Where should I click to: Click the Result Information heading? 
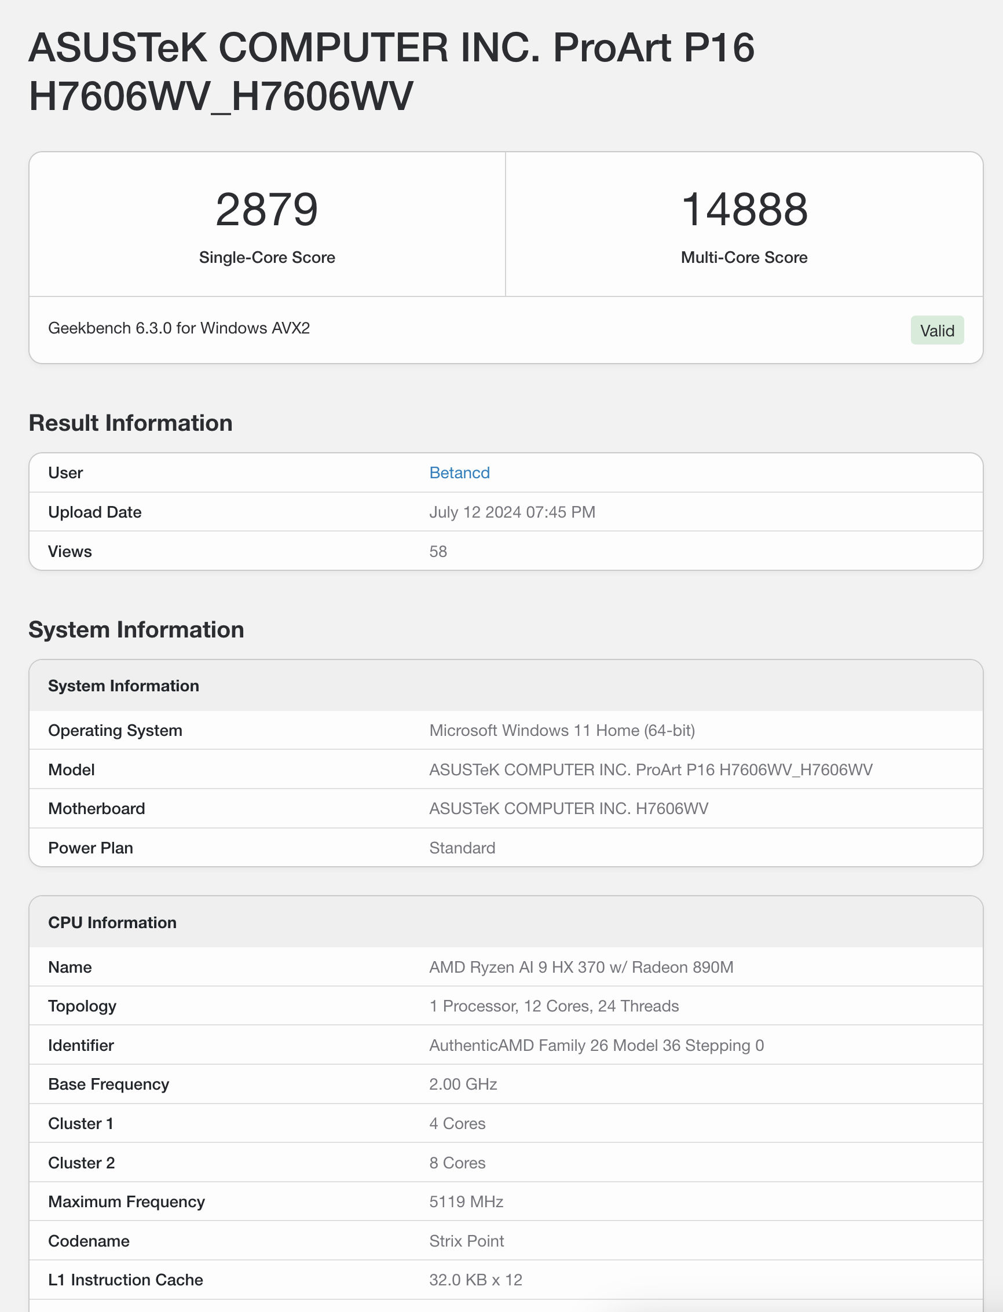coord(131,423)
